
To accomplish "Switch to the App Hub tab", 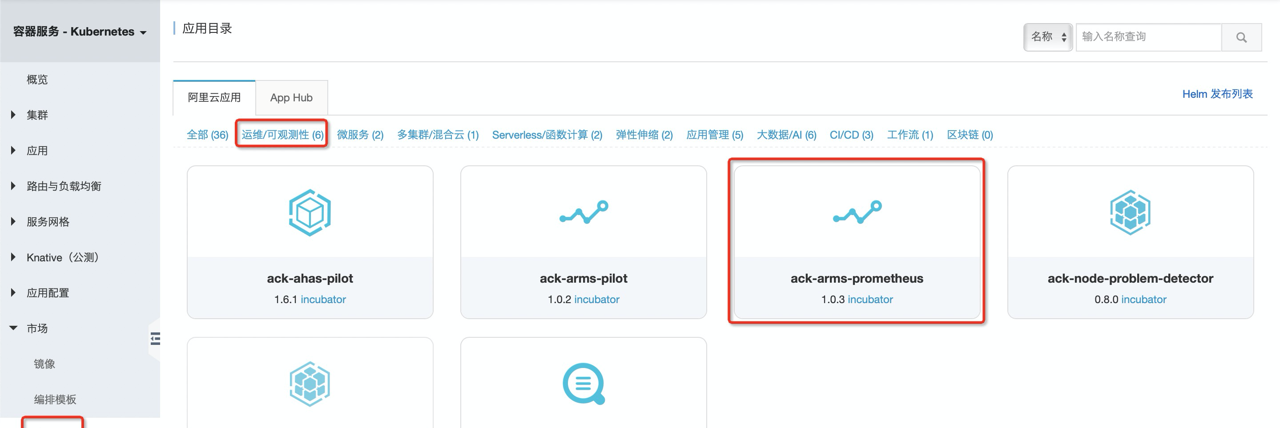I will pyautogui.click(x=291, y=97).
